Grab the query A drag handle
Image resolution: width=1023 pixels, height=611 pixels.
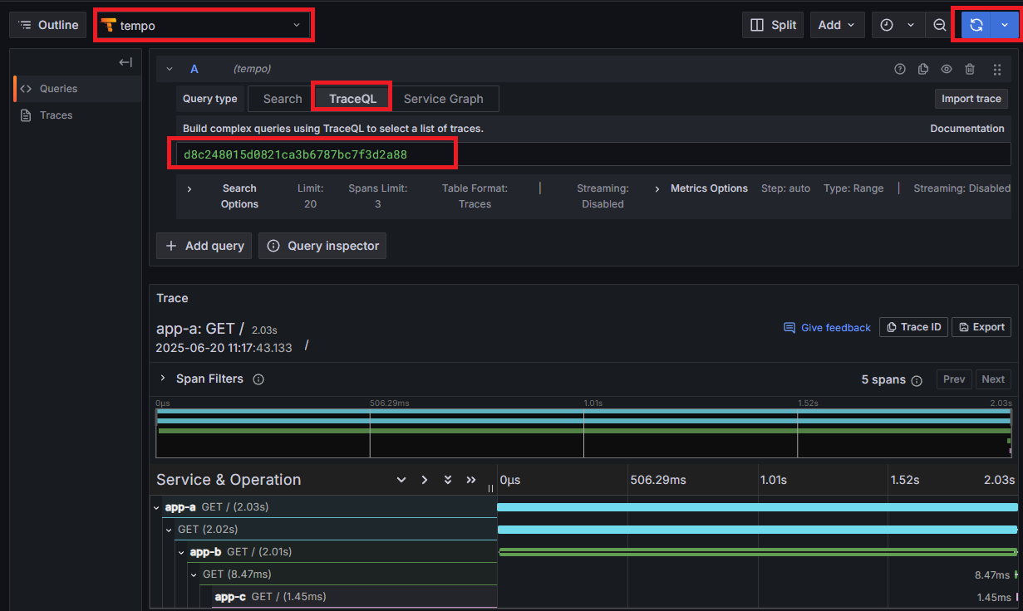997,70
